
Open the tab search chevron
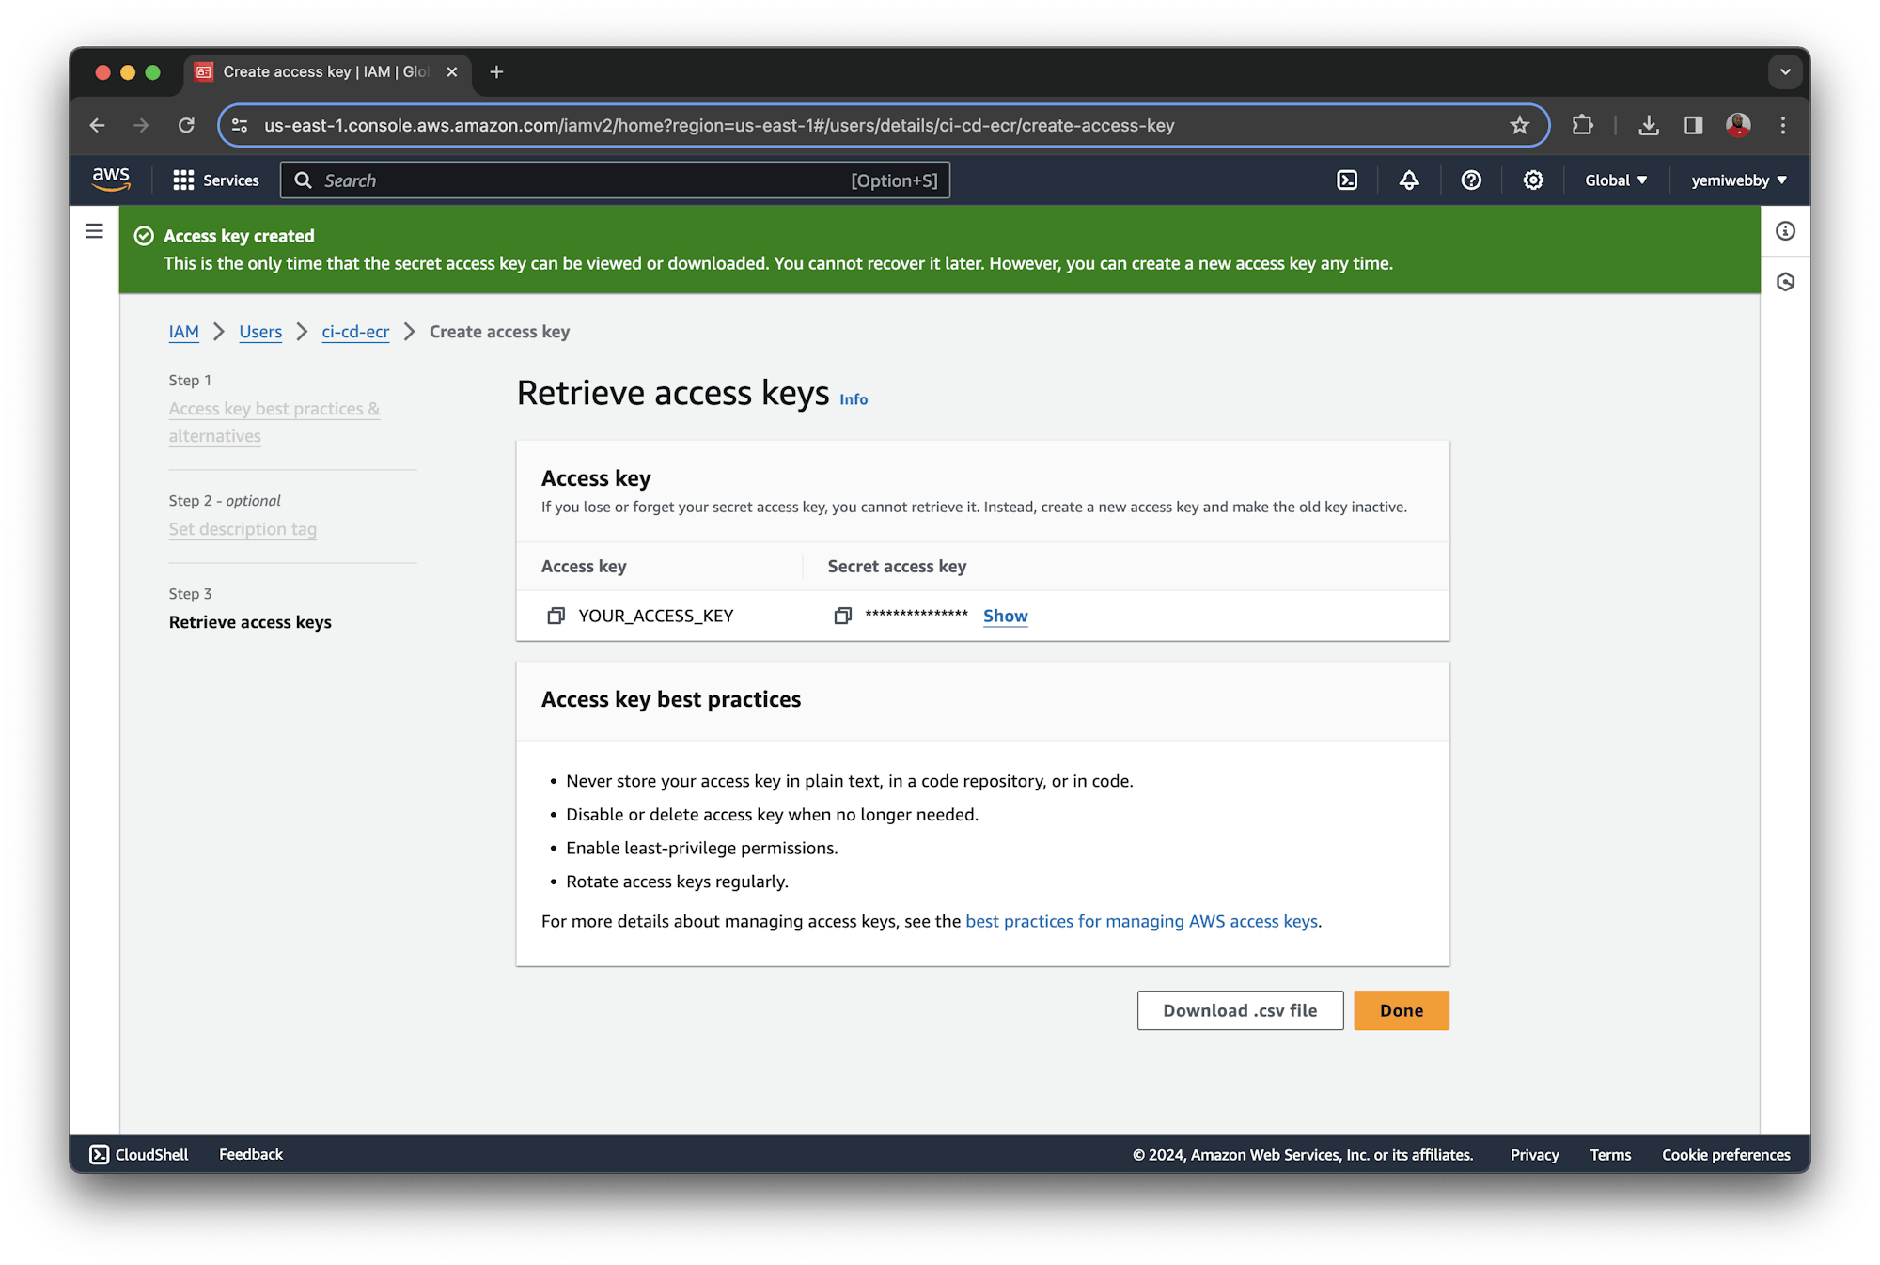point(1784,71)
